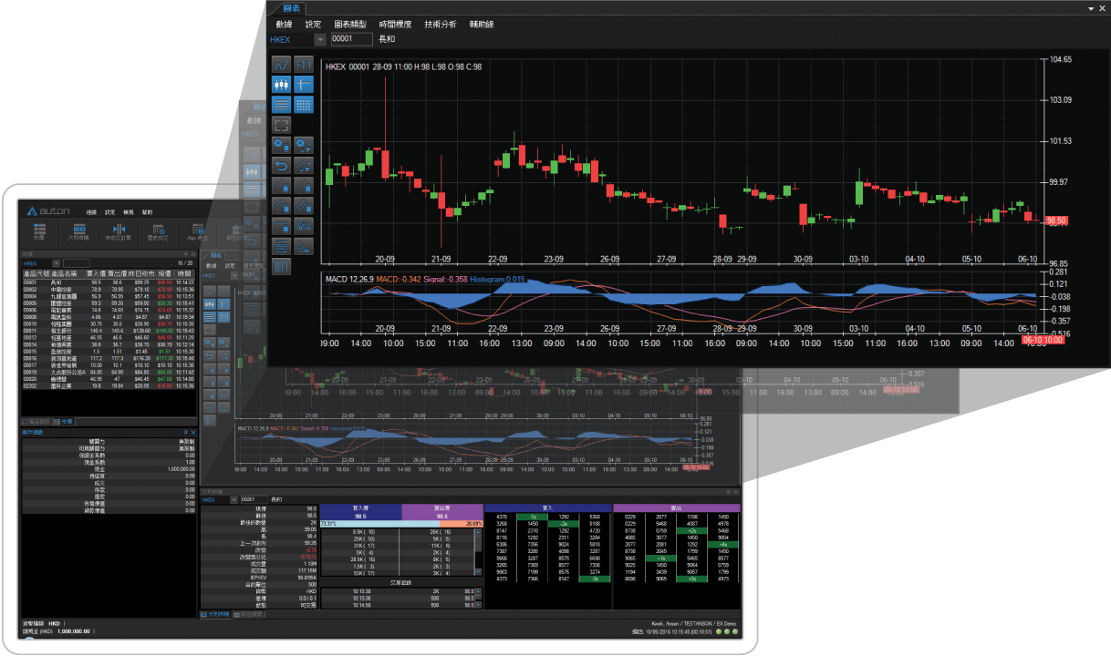Switch to the left tab below the market list
The width and height of the screenshot is (1111, 656).
(x=38, y=421)
